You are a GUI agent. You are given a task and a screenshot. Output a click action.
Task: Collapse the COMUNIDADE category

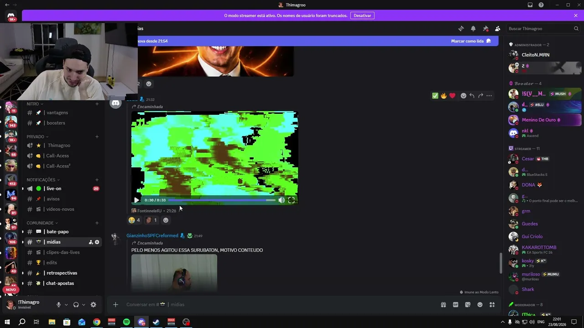[x=42, y=223]
